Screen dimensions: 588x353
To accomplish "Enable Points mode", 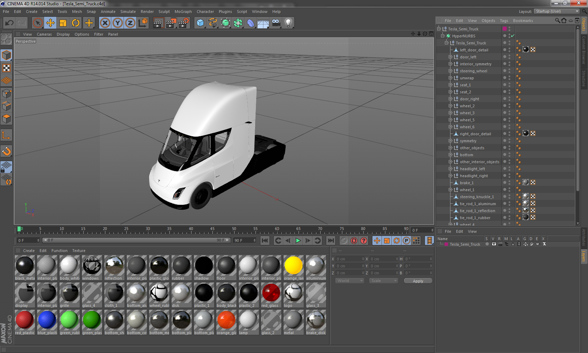I will (x=6, y=94).
